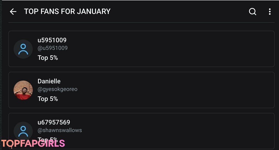Click the @u5951009 handle
Viewport: 279px width, 150px height.
coord(52,48)
